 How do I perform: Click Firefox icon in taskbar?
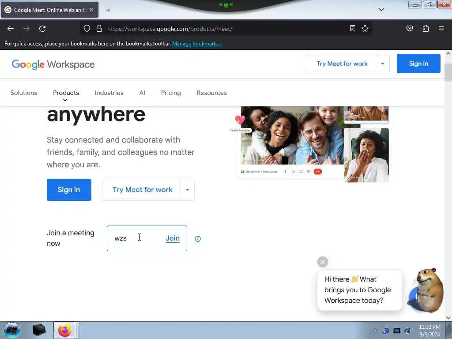coord(65,330)
